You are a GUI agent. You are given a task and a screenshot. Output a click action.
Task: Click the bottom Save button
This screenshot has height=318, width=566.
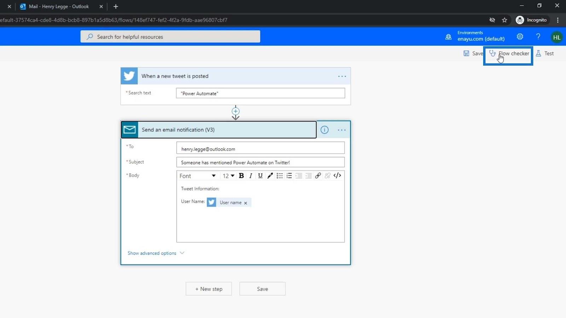262,289
